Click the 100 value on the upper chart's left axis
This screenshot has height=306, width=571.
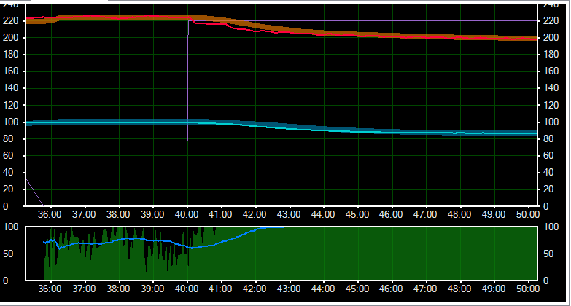pyautogui.click(x=11, y=122)
